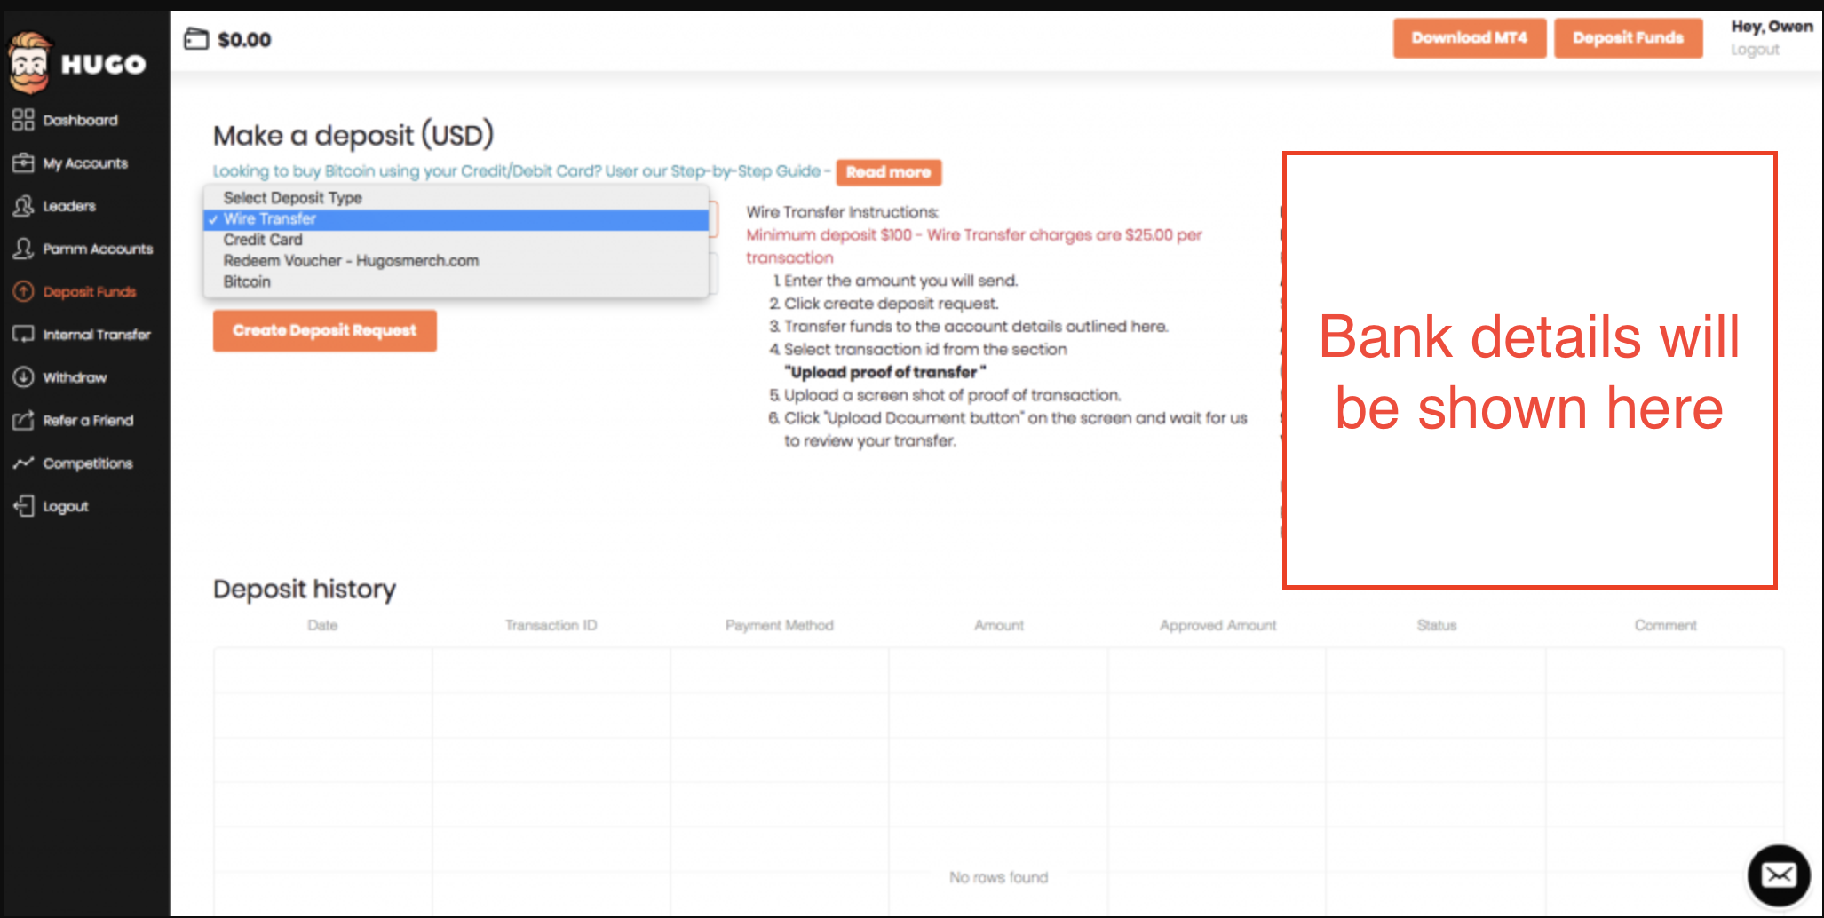Viewport: 1824px width, 918px height.
Task: Click the Download MT4 button
Action: 1469,38
